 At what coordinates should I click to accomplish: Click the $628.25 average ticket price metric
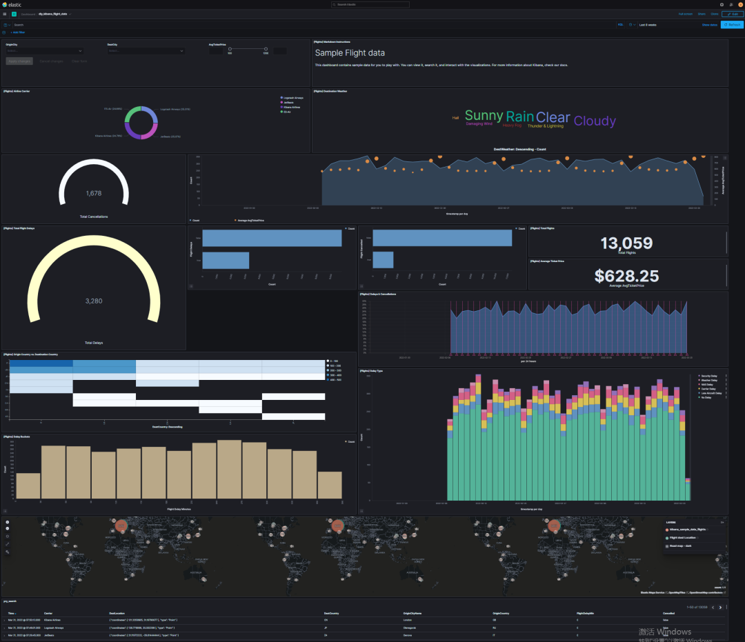click(x=626, y=277)
